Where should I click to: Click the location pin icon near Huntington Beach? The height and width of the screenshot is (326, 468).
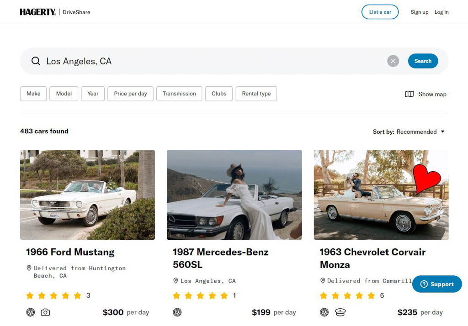[x=28, y=268]
